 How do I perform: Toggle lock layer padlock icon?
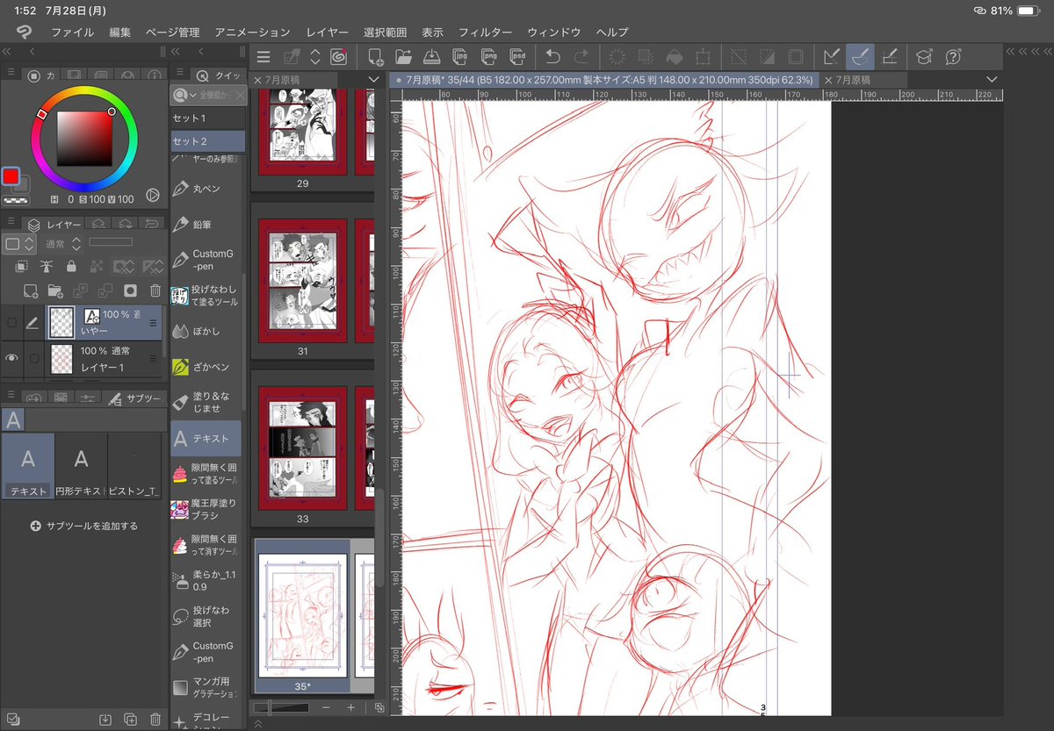tap(71, 266)
